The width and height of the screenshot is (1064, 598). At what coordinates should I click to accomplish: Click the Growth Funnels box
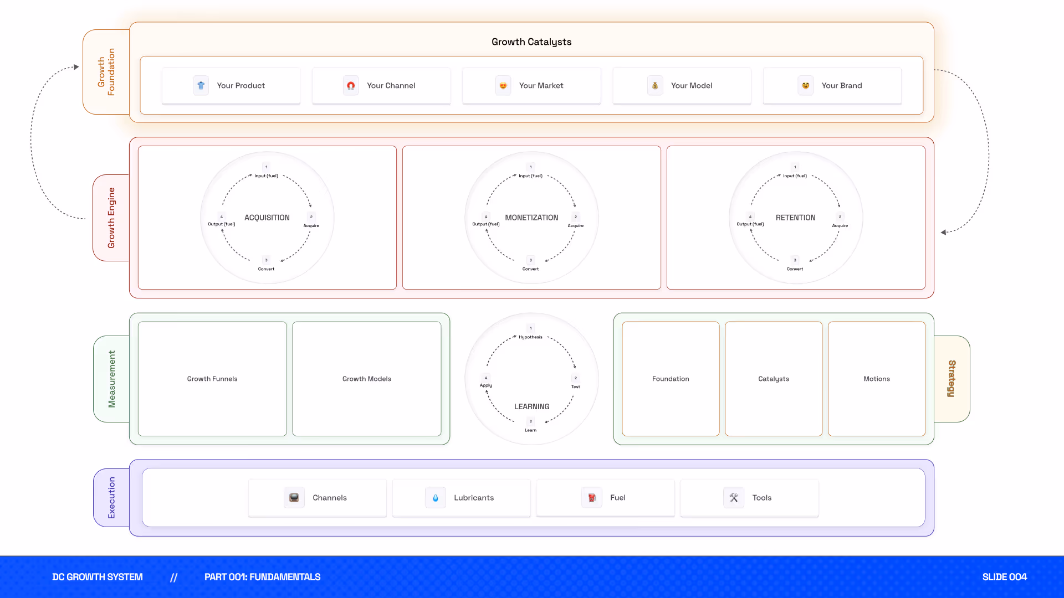[x=212, y=379]
